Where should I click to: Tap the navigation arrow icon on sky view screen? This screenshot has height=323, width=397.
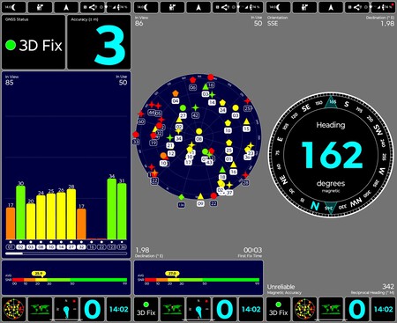[x=198, y=7]
